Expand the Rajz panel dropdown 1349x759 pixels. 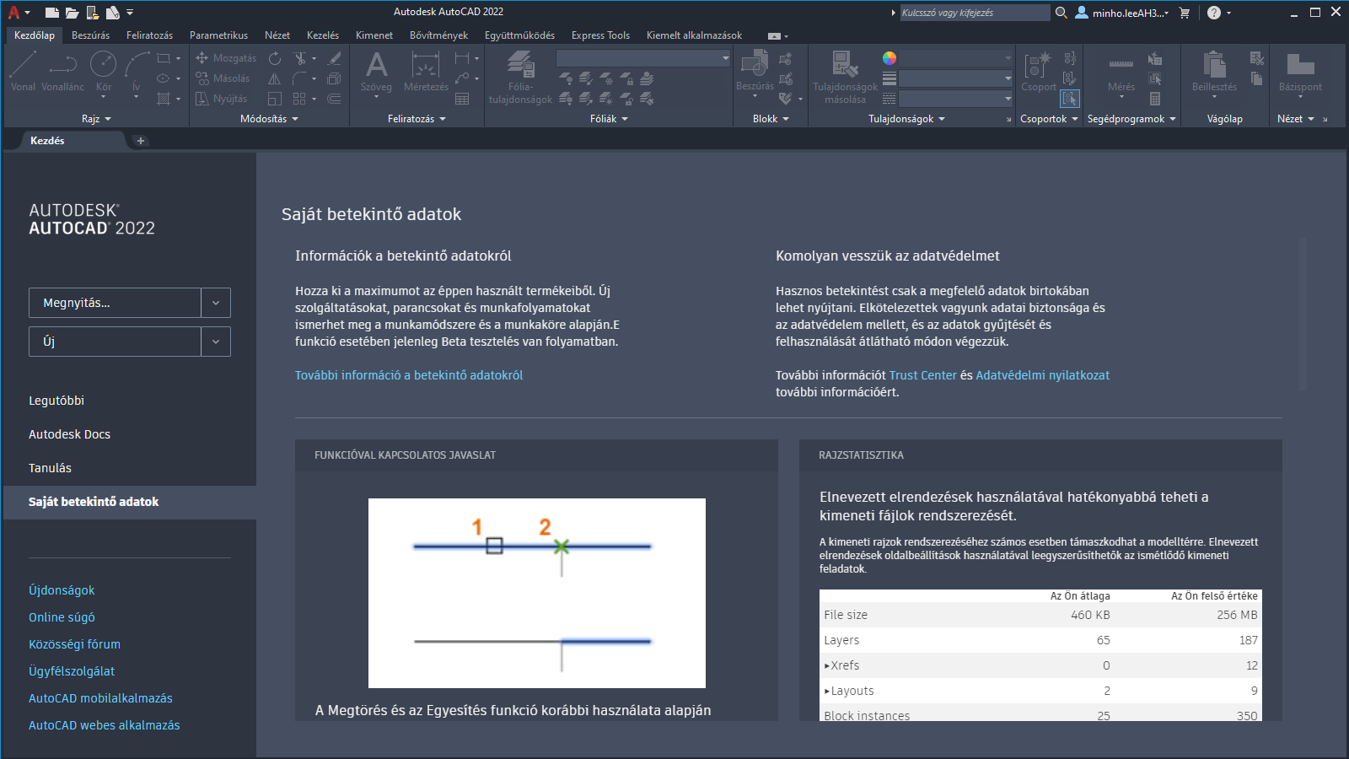click(96, 119)
